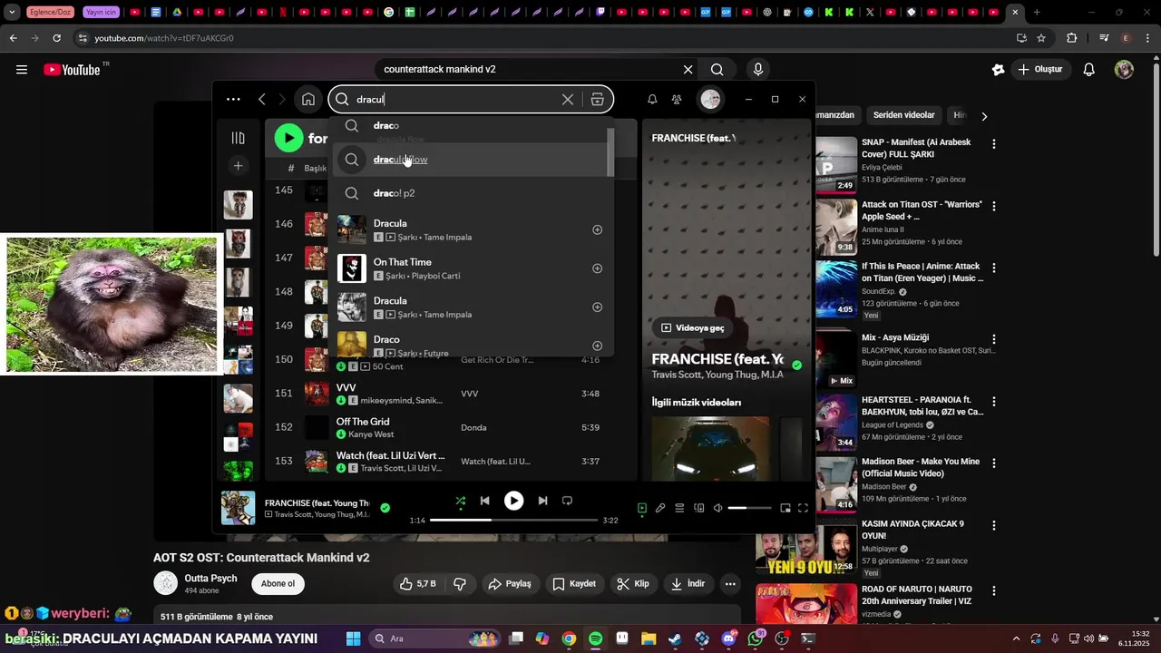
Task: Create new playlist with plus icon
Action: click(x=238, y=166)
